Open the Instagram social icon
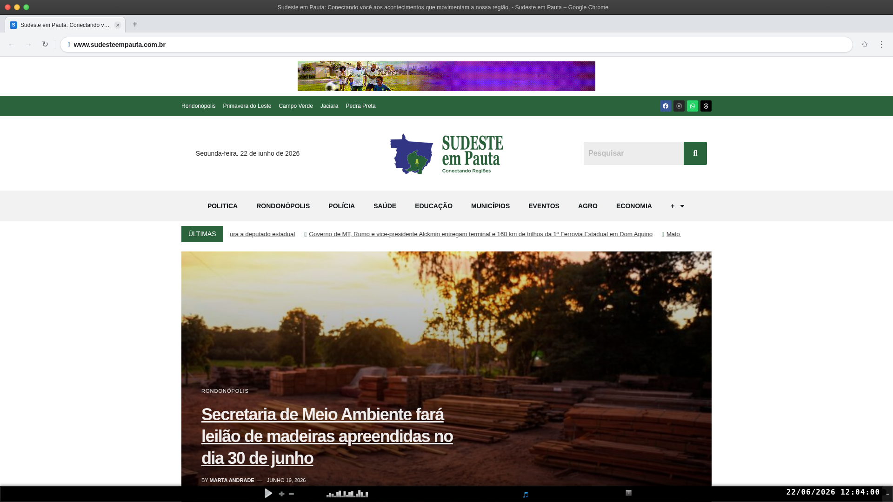Image resolution: width=893 pixels, height=502 pixels. coord(679,106)
